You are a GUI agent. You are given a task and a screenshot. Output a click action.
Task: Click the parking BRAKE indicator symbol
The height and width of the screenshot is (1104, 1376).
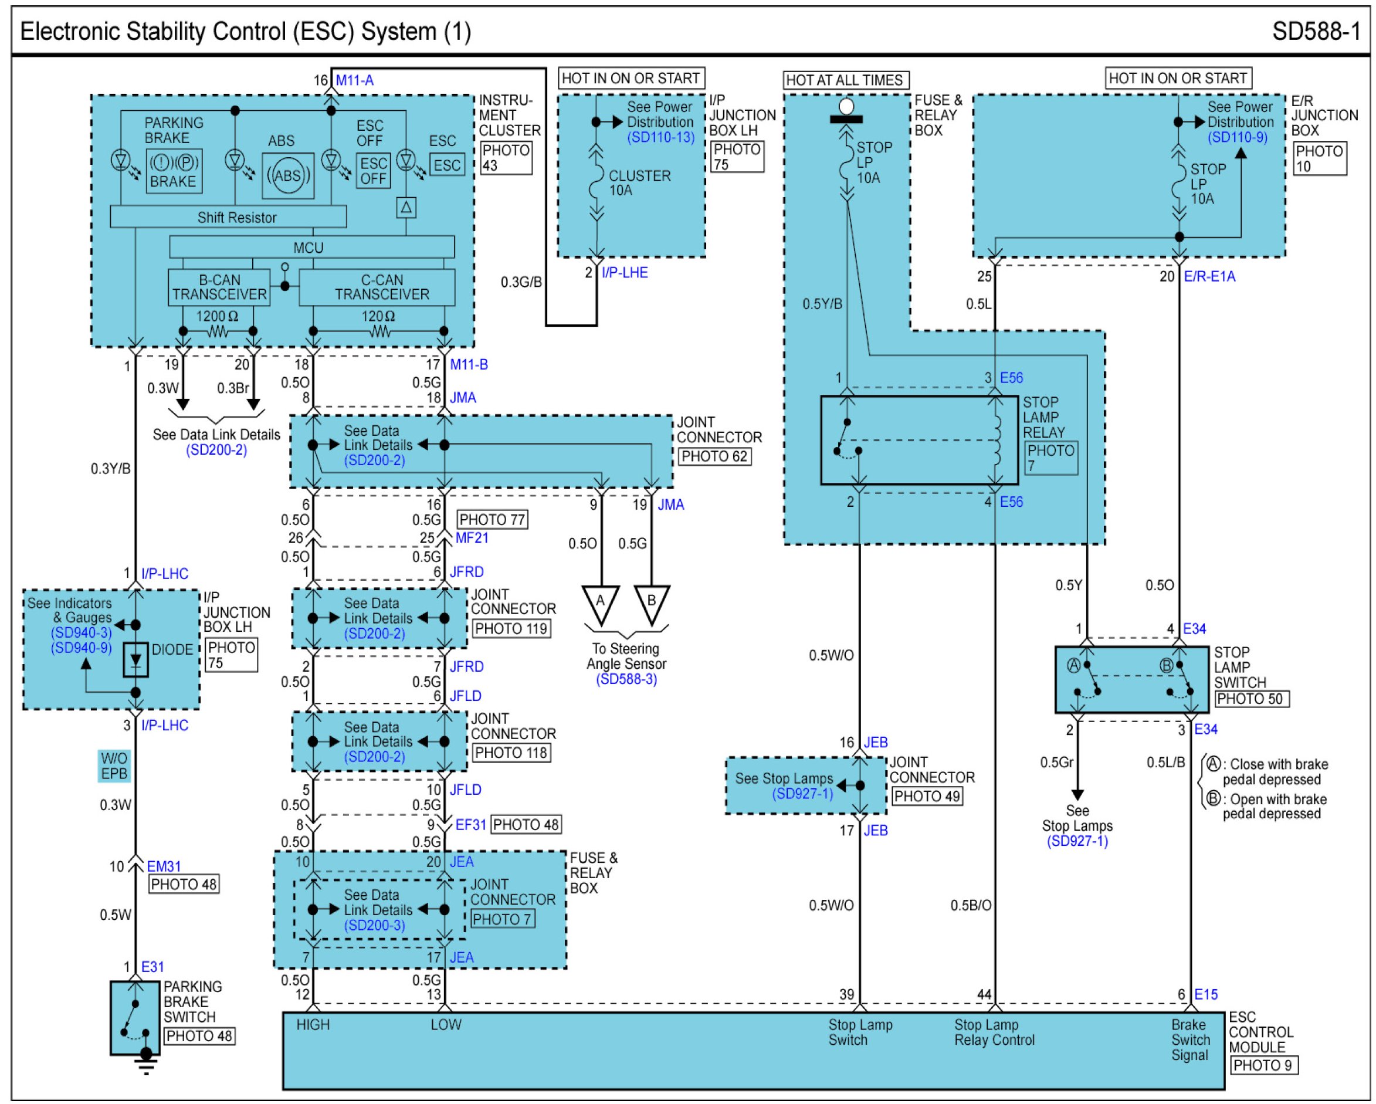(x=174, y=171)
